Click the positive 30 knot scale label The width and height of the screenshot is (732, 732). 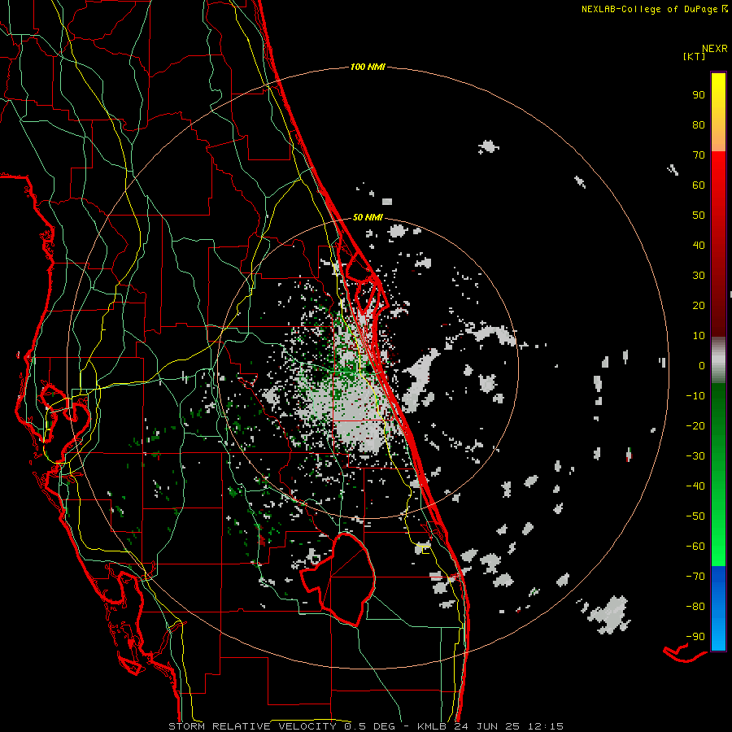pos(699,276)
